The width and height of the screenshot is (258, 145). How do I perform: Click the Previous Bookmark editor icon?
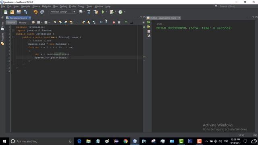[x=83, y=23]
